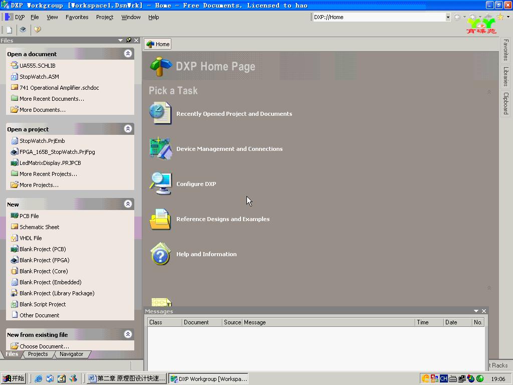Collapse the New section
The width and height of the screenshot is (513, 385).
tap(128, 204)
